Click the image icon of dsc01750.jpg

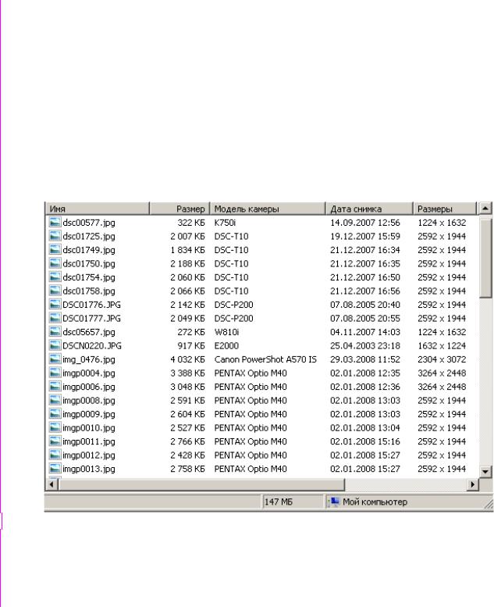tap(55, 263)
